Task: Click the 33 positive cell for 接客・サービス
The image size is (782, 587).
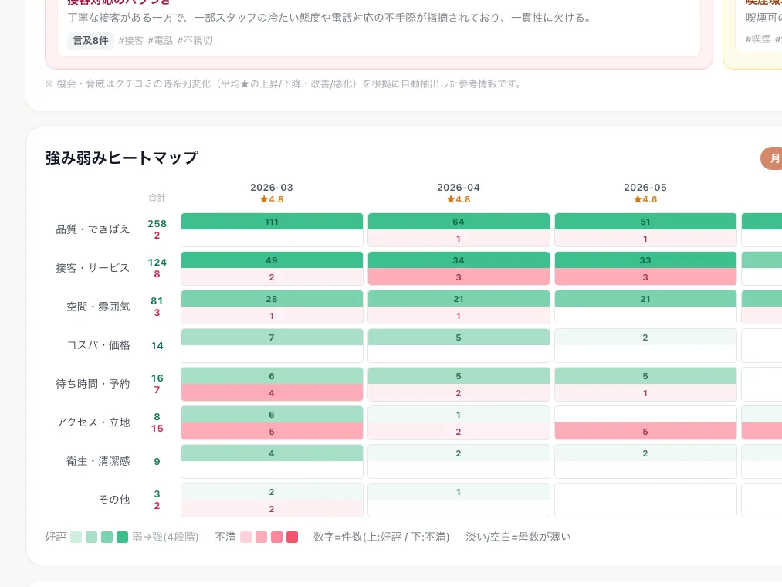Action: click(645, 260)
